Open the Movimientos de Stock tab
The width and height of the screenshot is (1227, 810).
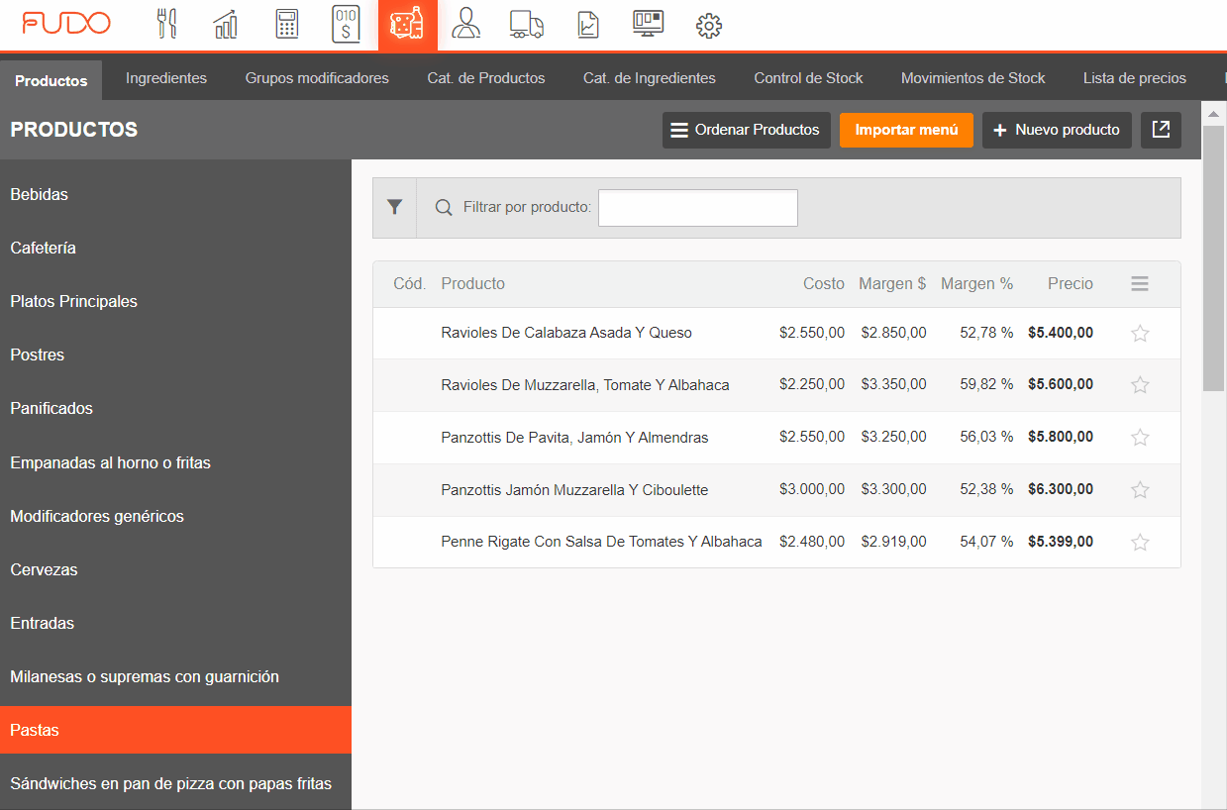point(973,78)
